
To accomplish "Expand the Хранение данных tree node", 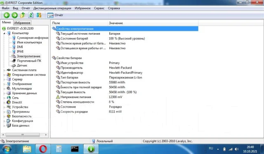I will click(4, 93).
